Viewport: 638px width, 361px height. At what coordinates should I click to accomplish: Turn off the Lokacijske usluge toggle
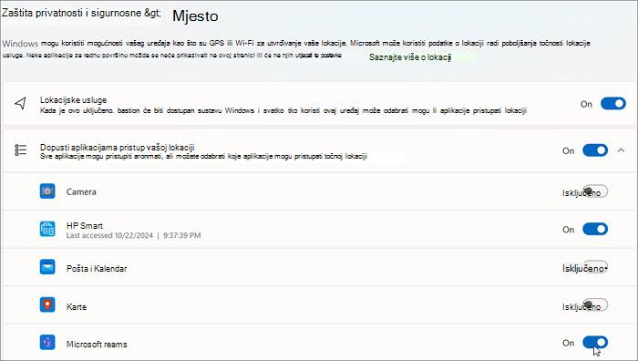[613, 103]
